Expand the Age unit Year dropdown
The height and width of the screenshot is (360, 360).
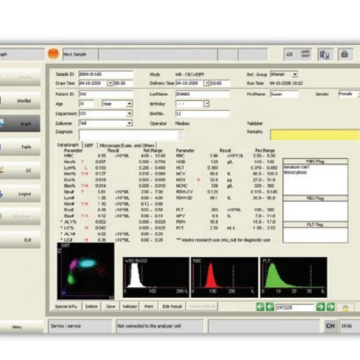pos(129,104)
